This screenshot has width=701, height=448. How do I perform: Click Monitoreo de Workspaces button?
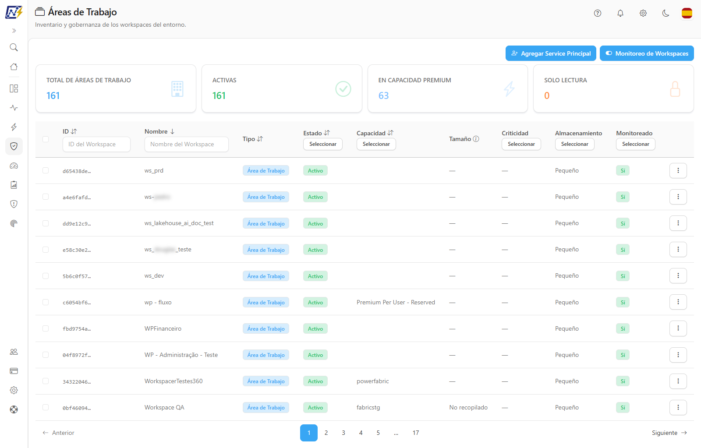[x=647, y=53]
